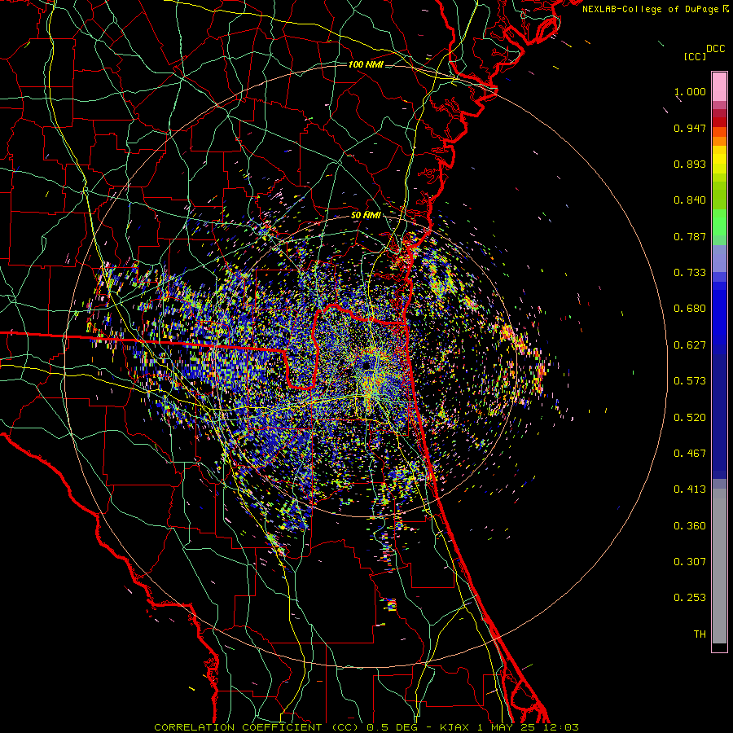This screenshot has height=733, width=733.
Task: Click the KJAX radar site center void
Action: [366, 364]
